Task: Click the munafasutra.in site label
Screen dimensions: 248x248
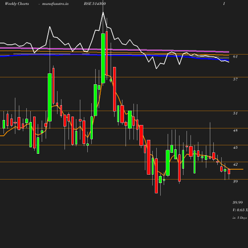Action: [x=55, y=3]
